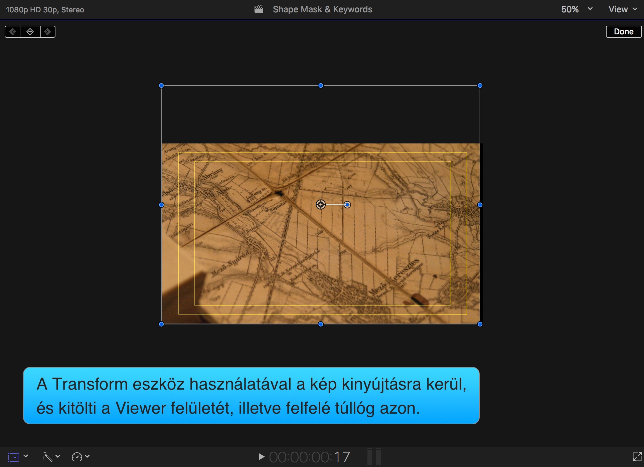This screenshot has height=467, width=644.
Task: Expand retime speed options chevron
Action: 88,456
